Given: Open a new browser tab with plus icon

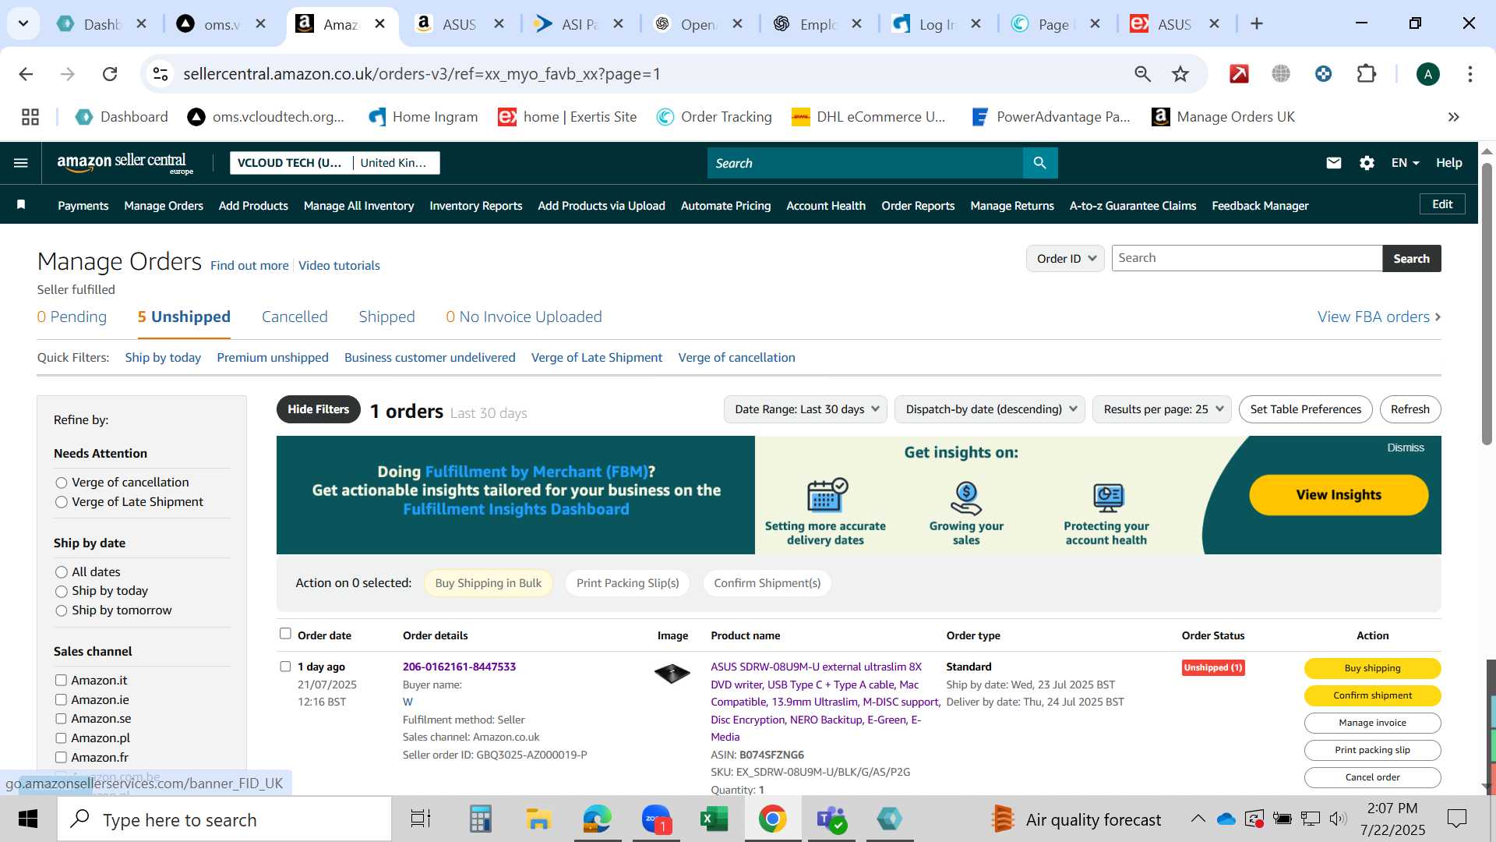Looking at the screenshot, I should coord(1257,23).
